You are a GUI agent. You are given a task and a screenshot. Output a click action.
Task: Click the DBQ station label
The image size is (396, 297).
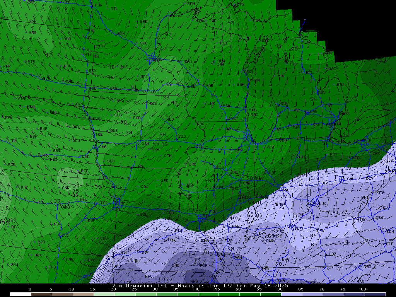tap(201, 124)
